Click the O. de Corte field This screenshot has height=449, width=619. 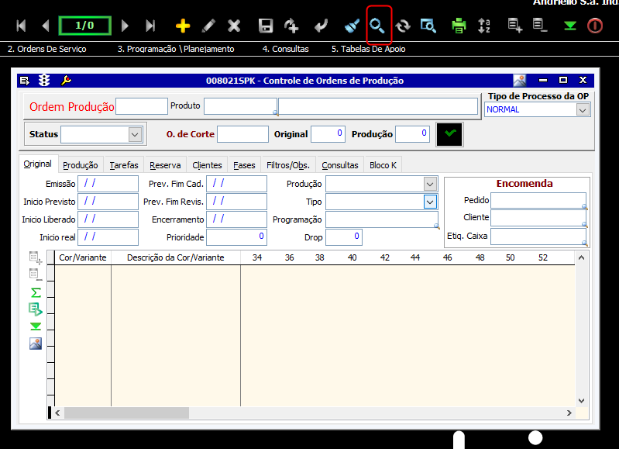242,134
